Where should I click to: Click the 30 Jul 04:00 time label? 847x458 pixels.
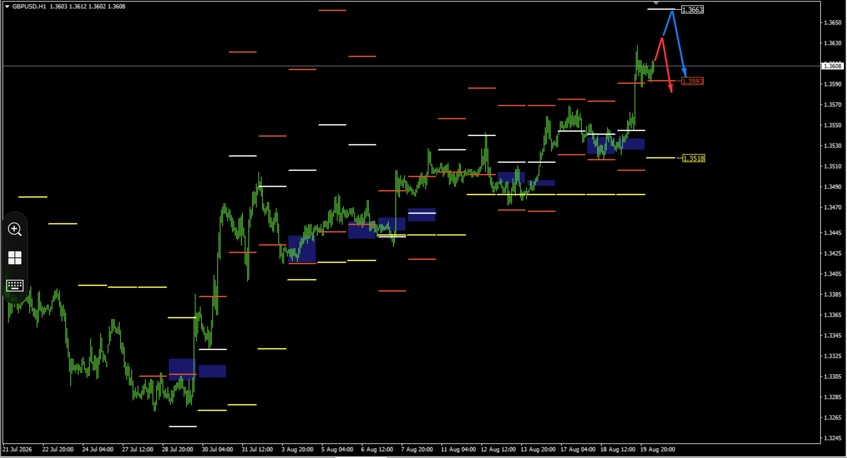[217, 449]
